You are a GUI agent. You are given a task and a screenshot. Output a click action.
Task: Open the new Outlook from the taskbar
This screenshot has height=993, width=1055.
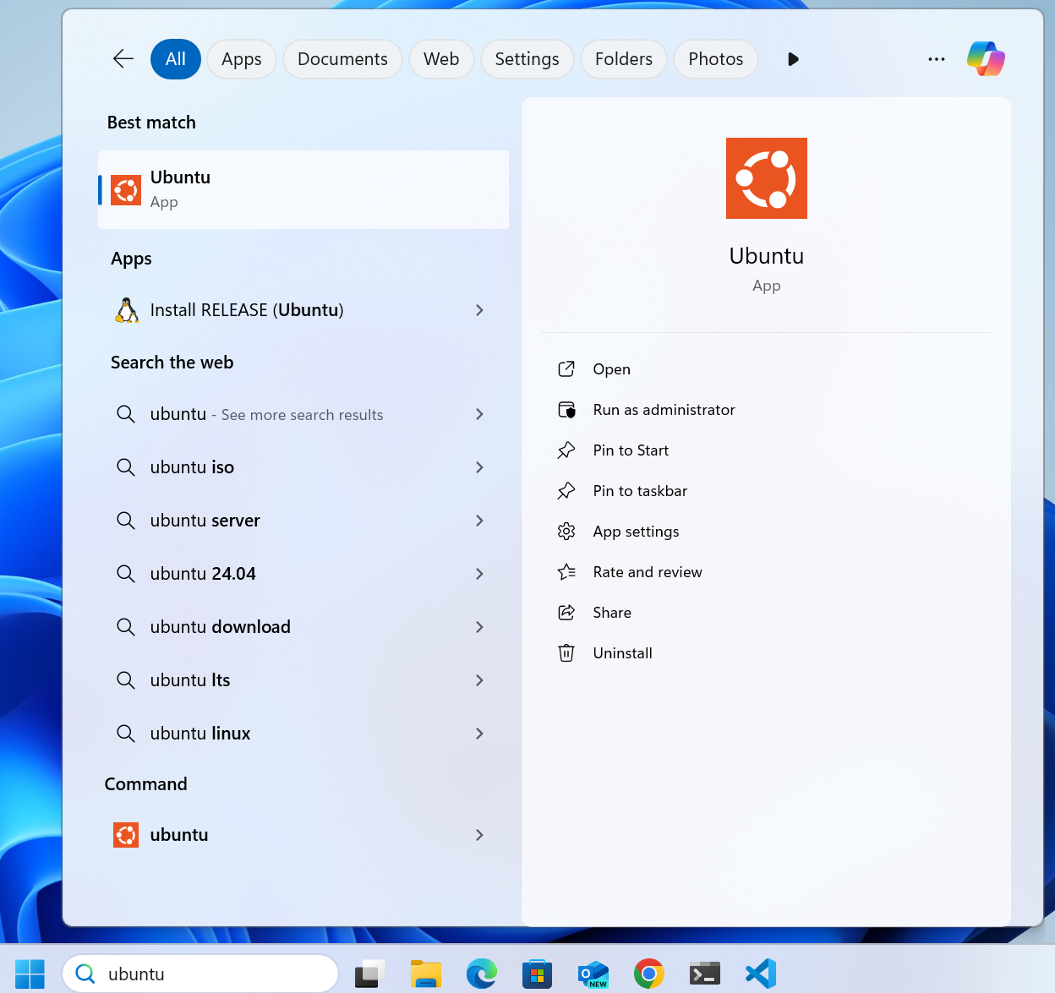coord(593,973)
